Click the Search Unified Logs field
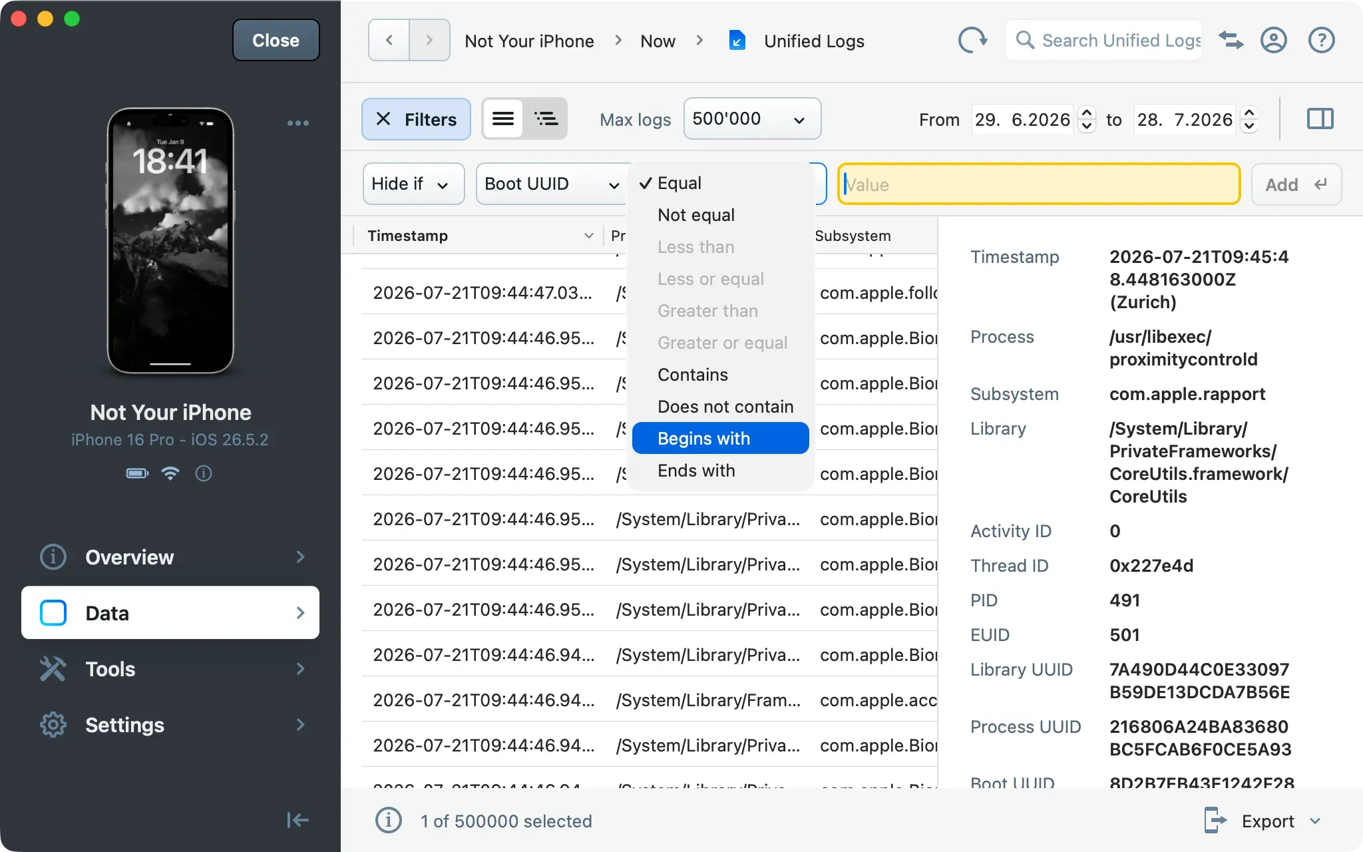 click(x=1103, y=41)
